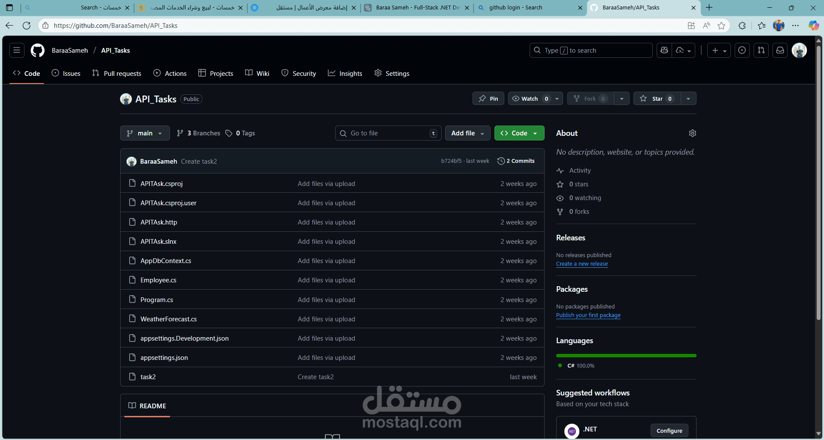The width and height of the screenshot is (824, 440).
Task: Open the Program.cs file
Action: pos(157,299)
